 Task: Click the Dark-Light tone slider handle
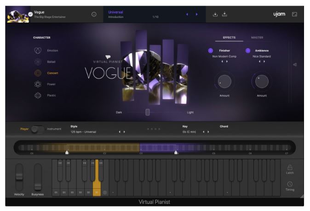[148, 112]
